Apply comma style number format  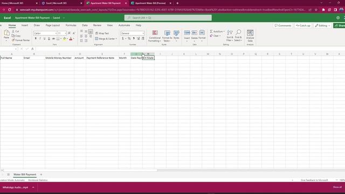tap(134, 38)
